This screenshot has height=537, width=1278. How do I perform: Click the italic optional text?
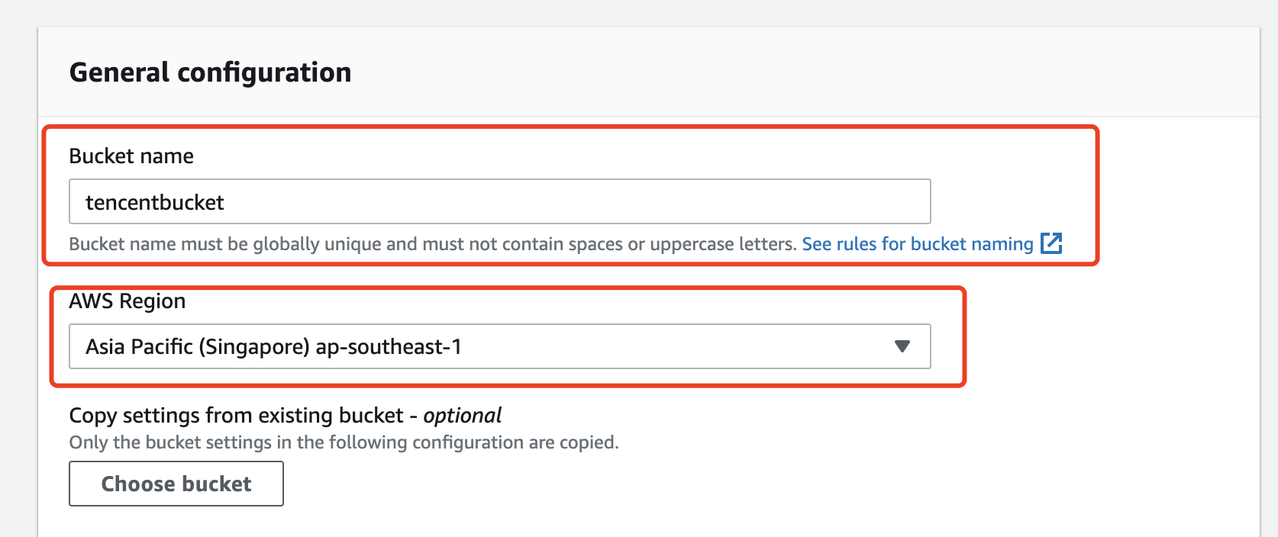[462, 416]
